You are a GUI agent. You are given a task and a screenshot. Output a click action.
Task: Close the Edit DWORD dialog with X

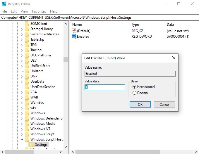click(x=174, y=58)
